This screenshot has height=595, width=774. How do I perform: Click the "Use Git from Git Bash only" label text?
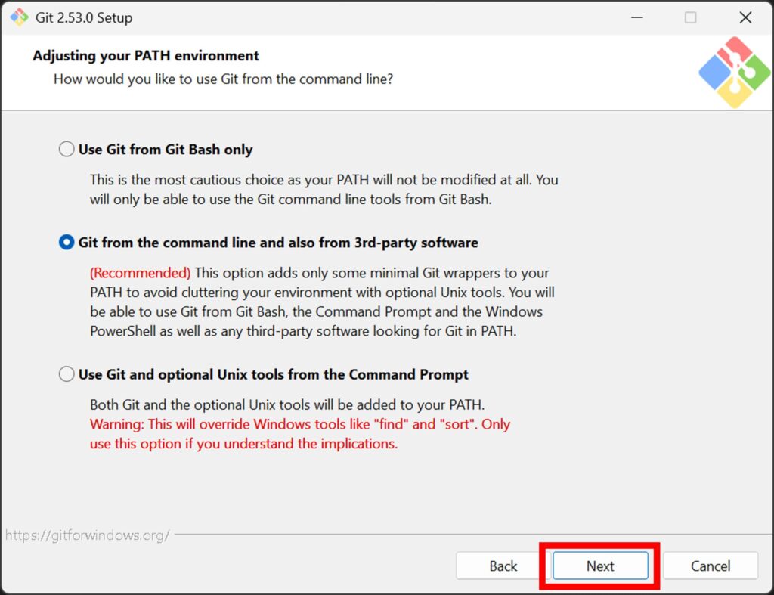click(x=166, y=150)
